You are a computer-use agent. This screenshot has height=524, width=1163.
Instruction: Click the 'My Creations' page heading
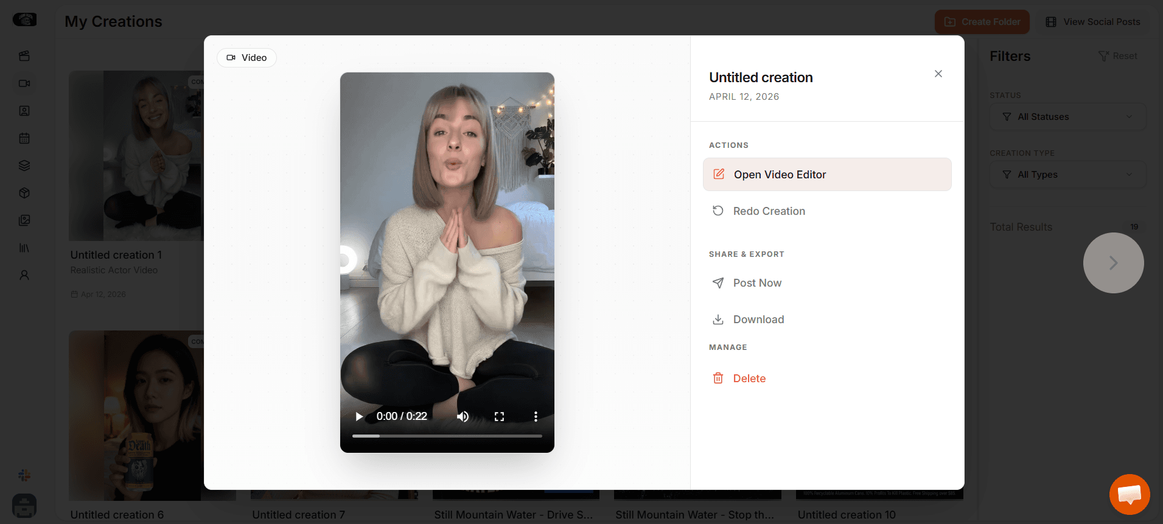[x=114, y=21]
